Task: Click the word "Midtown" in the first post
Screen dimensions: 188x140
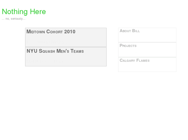Action: tap(36, 32)
